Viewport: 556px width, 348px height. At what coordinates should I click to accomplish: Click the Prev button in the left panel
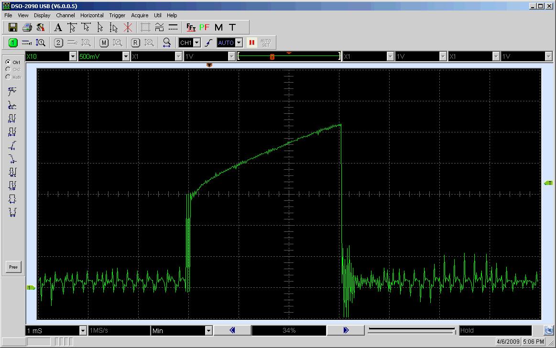tap(13, 267)
